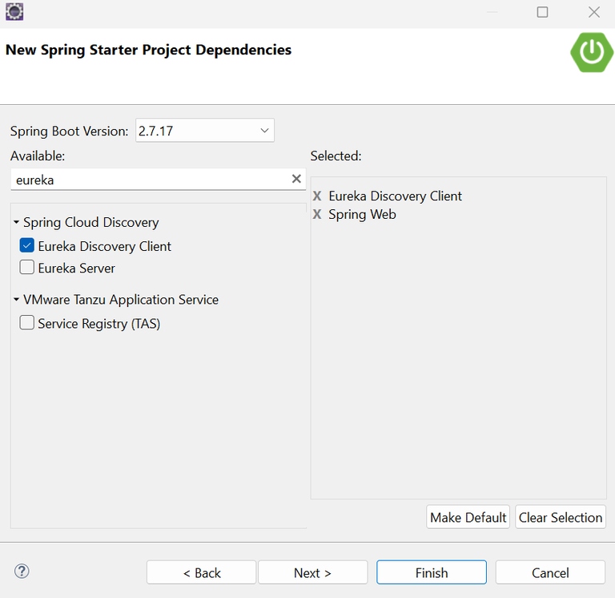Viewport: 615px width, 598px height.
Task: Clear the eureka search field with the X
Action: point(296,179)
